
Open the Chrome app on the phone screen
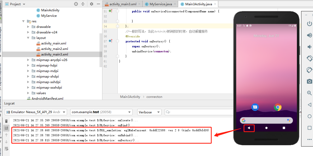click(x=278, y=107)
